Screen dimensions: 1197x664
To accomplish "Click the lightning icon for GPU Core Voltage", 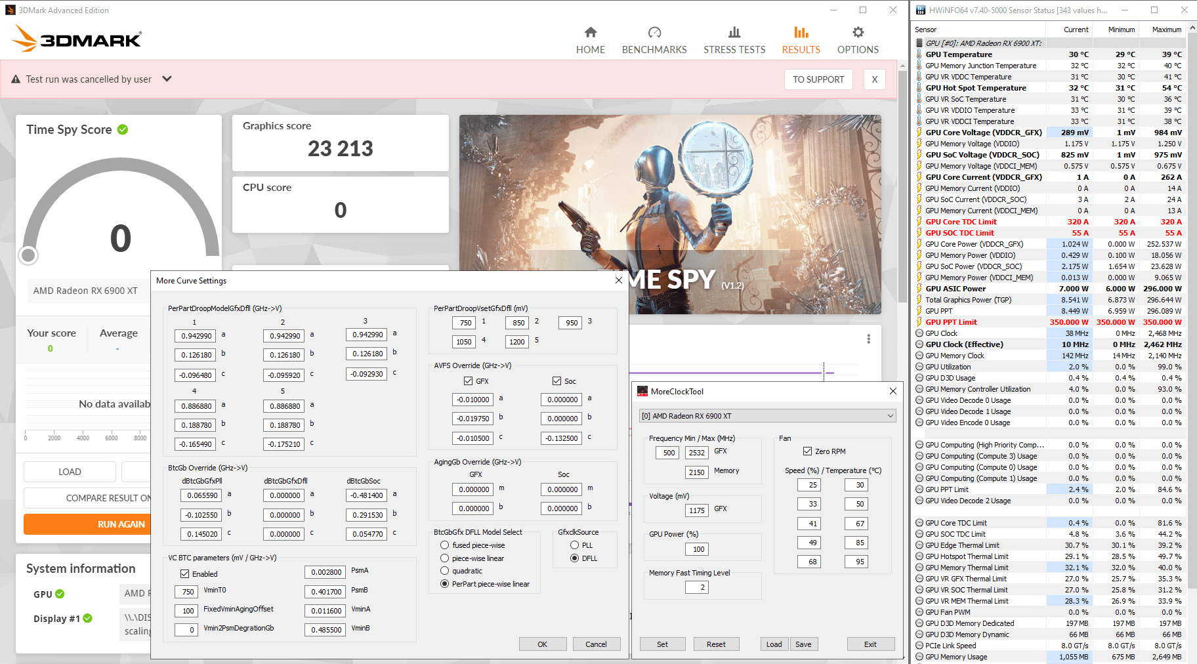I will (919, 133).
